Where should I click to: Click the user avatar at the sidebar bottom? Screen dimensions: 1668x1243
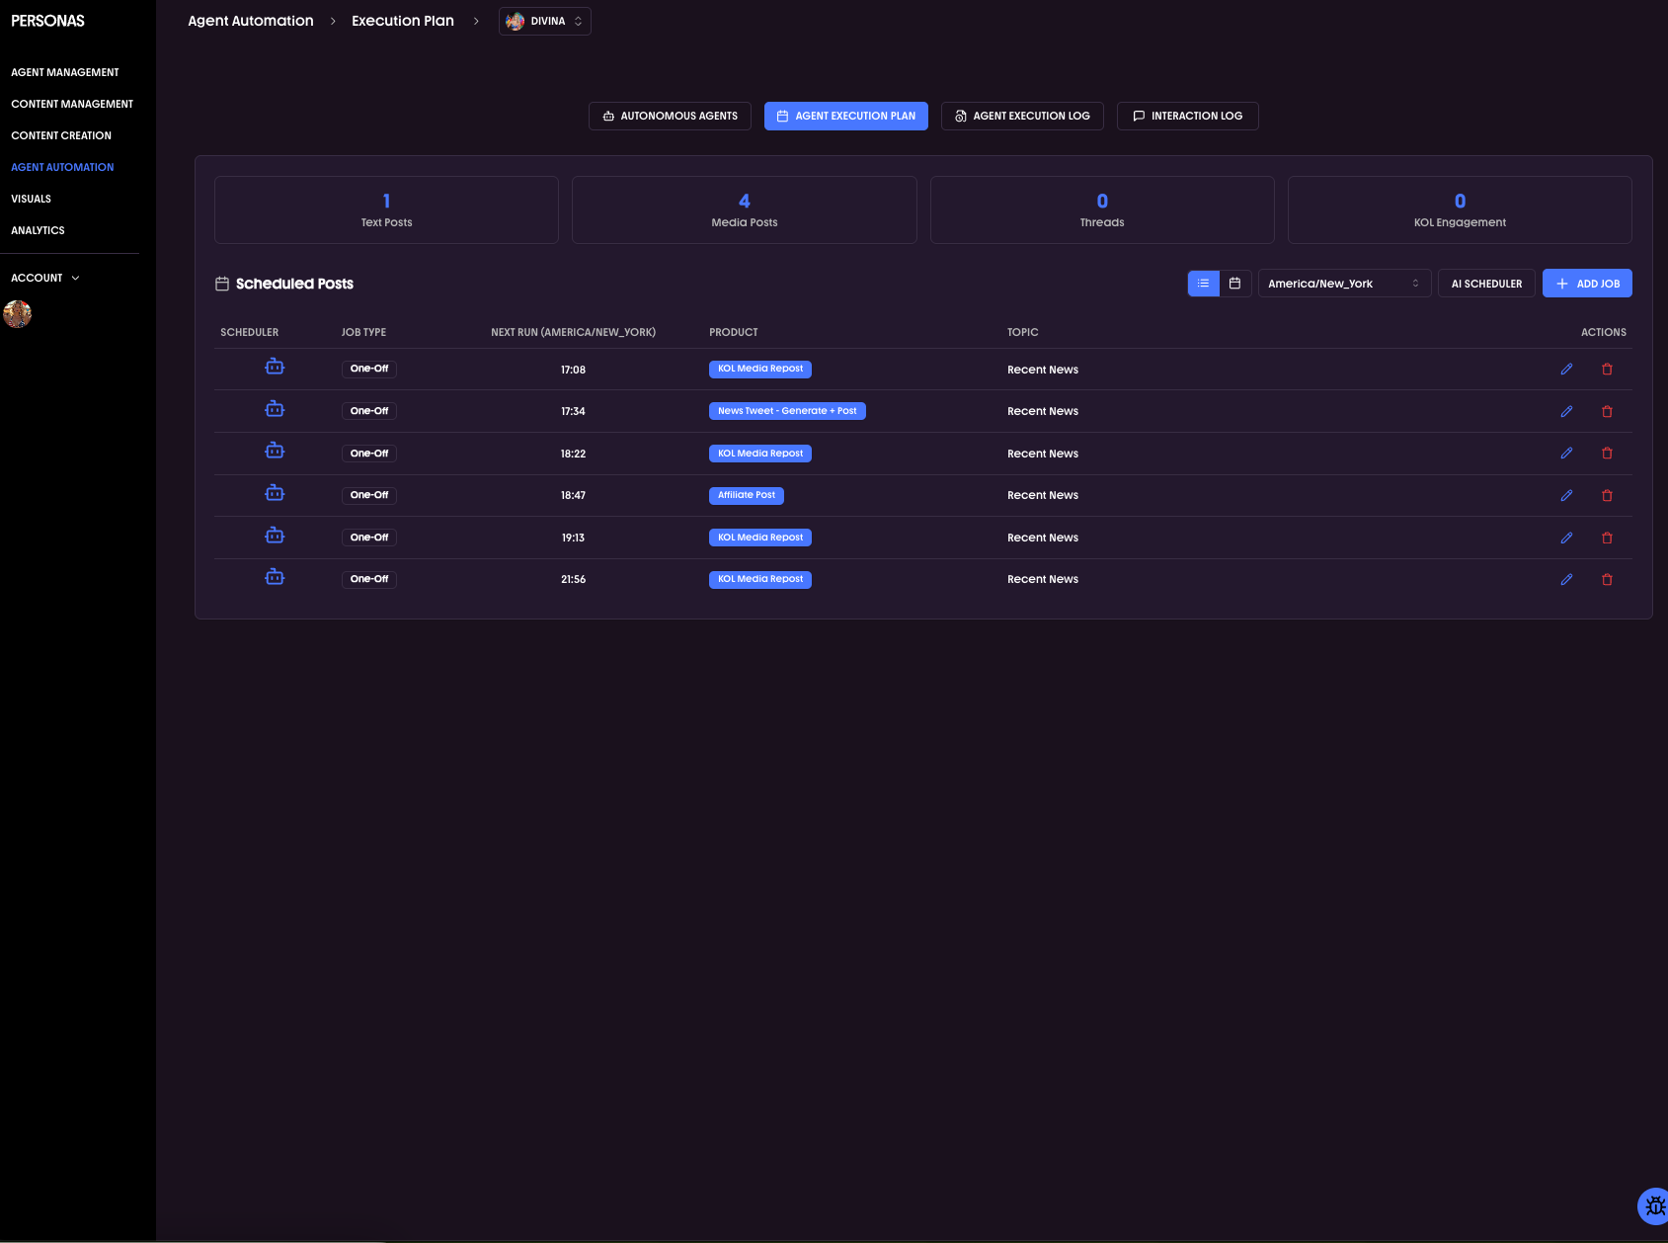[x=17, y=314]
